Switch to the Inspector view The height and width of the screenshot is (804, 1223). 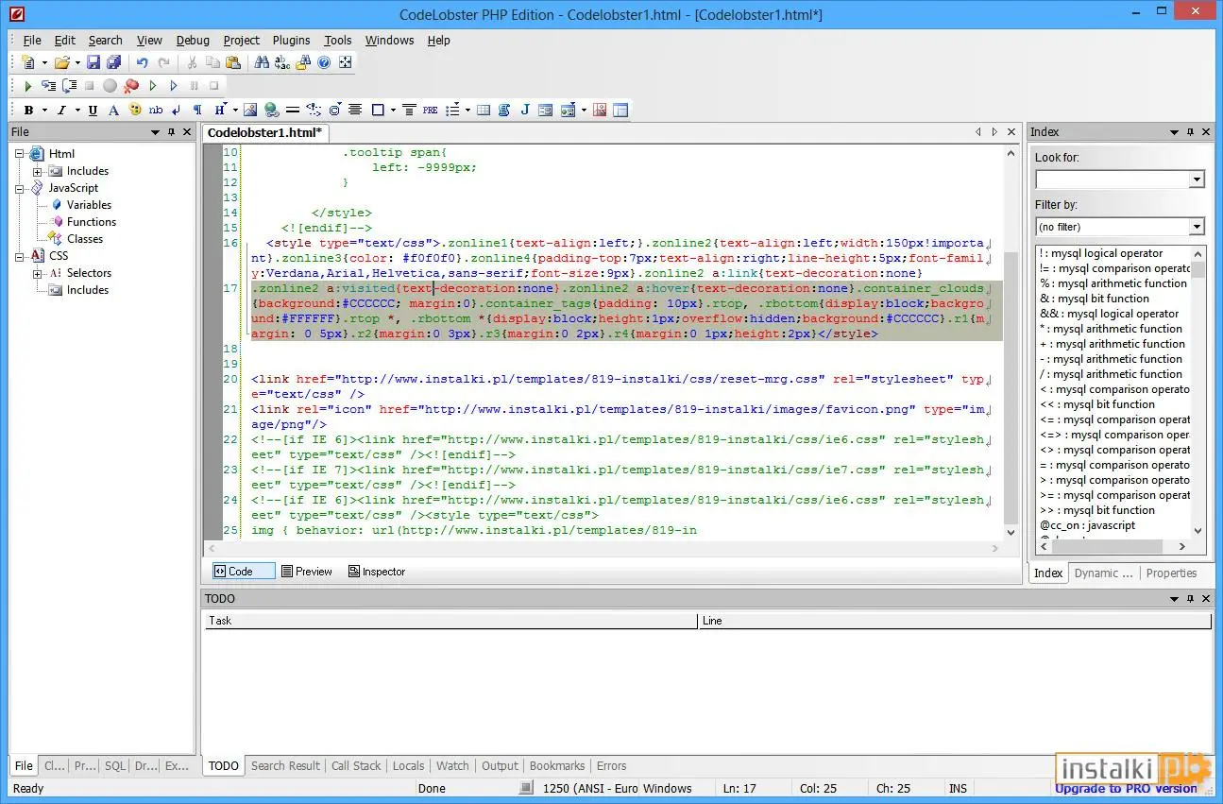(x=377, y=572)
